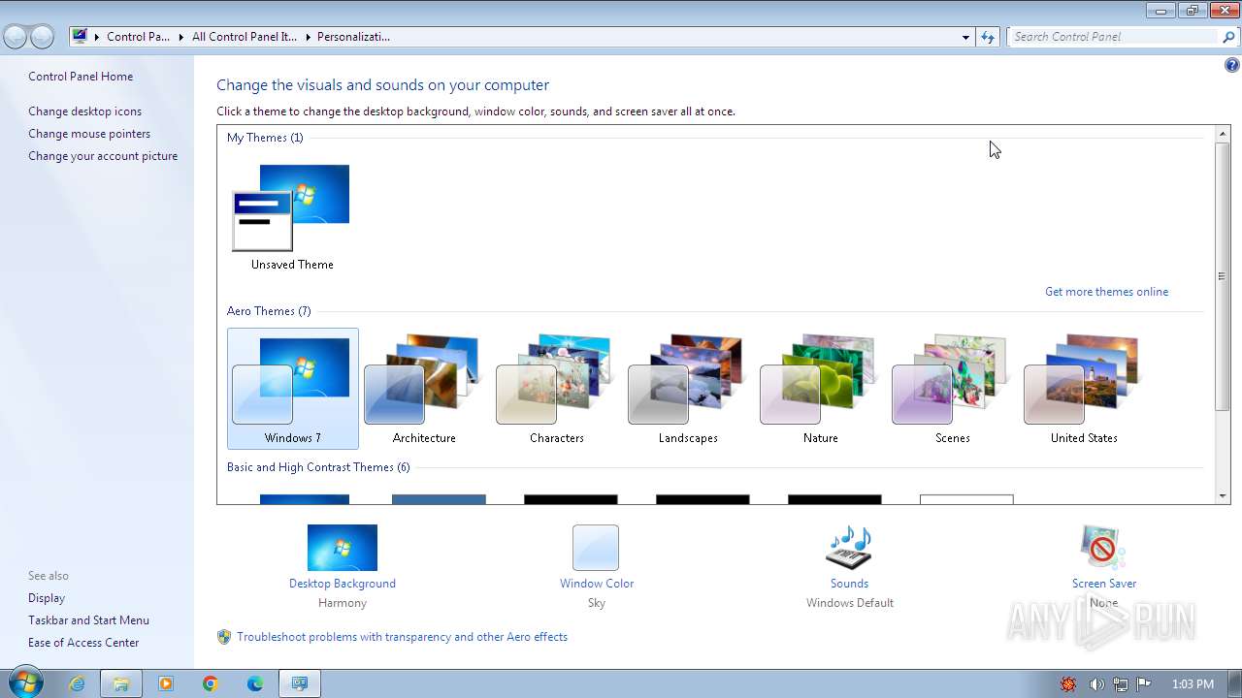Open Ease of Access Center link

click(x=83, y=643)
